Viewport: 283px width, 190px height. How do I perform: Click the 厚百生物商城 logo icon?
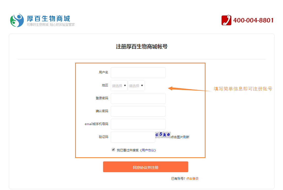pyautogui.click(x=17, y=20)
